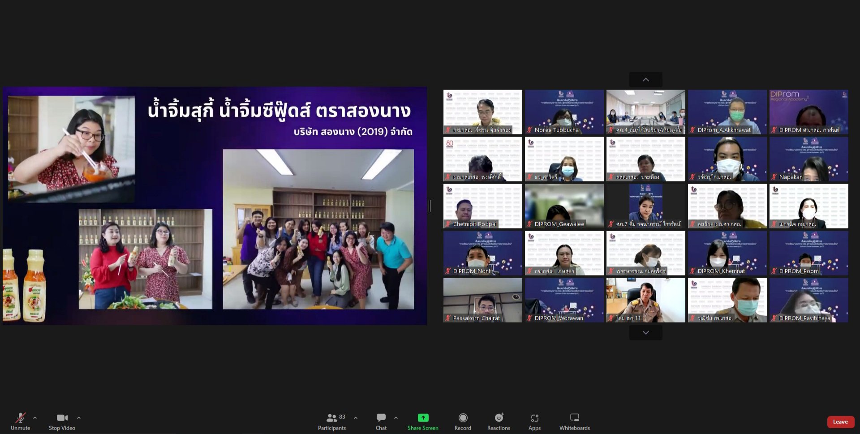Open video options arrow next to Stop Video
The image size is (860, 434).
(x=79, y=418)
